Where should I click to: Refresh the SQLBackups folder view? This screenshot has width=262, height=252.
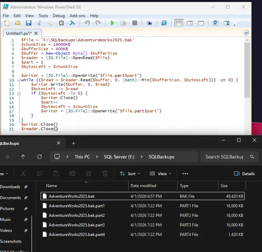pyautogui.click(x=40, y=157)
